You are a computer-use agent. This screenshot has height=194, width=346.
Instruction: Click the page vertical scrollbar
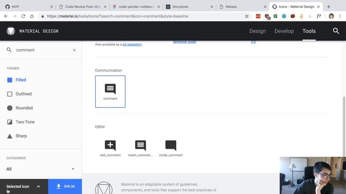click(344, 127)
